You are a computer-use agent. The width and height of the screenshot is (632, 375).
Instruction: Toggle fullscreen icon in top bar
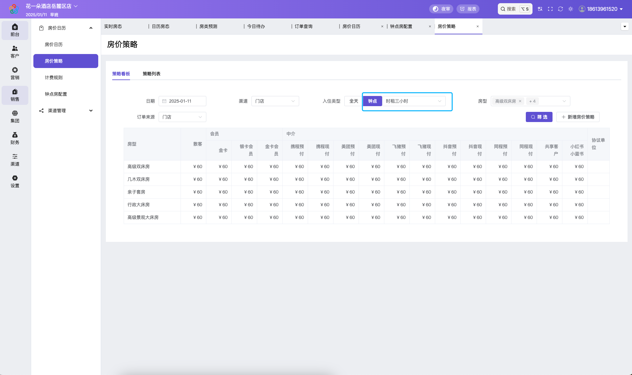click(x=550, y=9)
